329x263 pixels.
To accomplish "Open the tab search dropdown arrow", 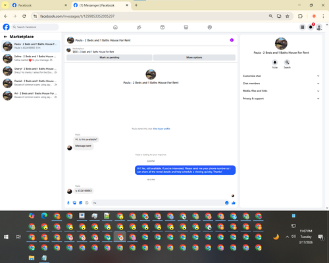I will click(x=5, y=5).
